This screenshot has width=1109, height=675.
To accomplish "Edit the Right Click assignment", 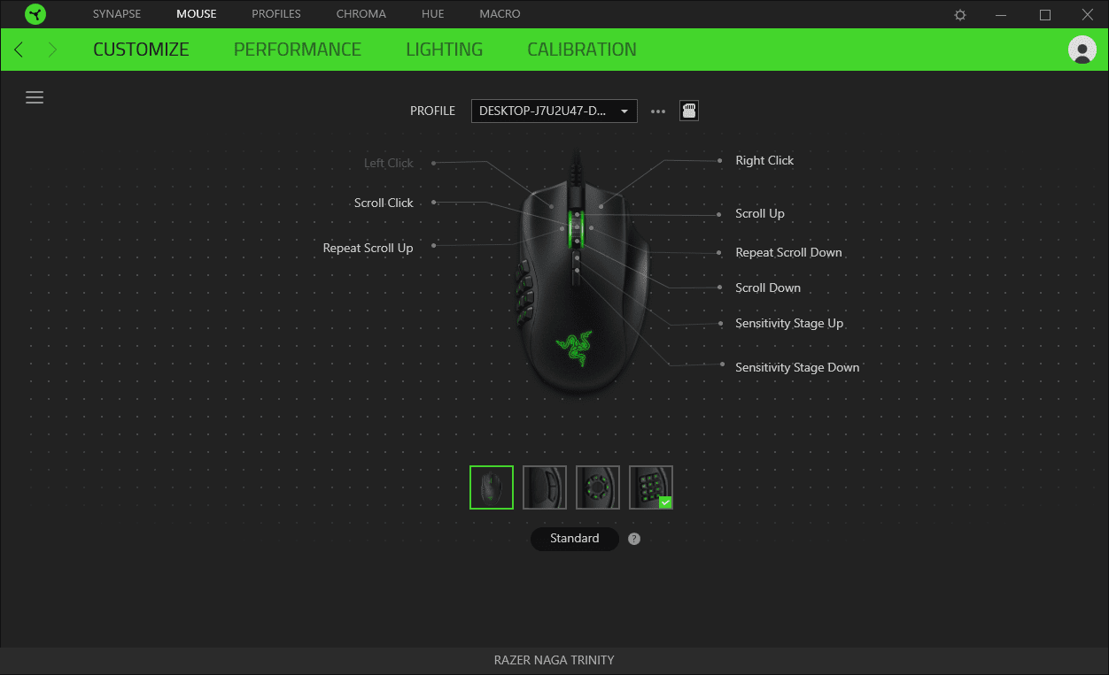I will coord(764,160).
